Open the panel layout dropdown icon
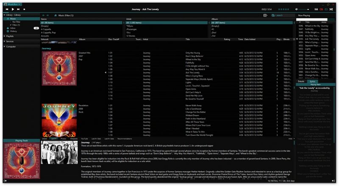Viewport: 339px width, 186px height. coord(266,15)
